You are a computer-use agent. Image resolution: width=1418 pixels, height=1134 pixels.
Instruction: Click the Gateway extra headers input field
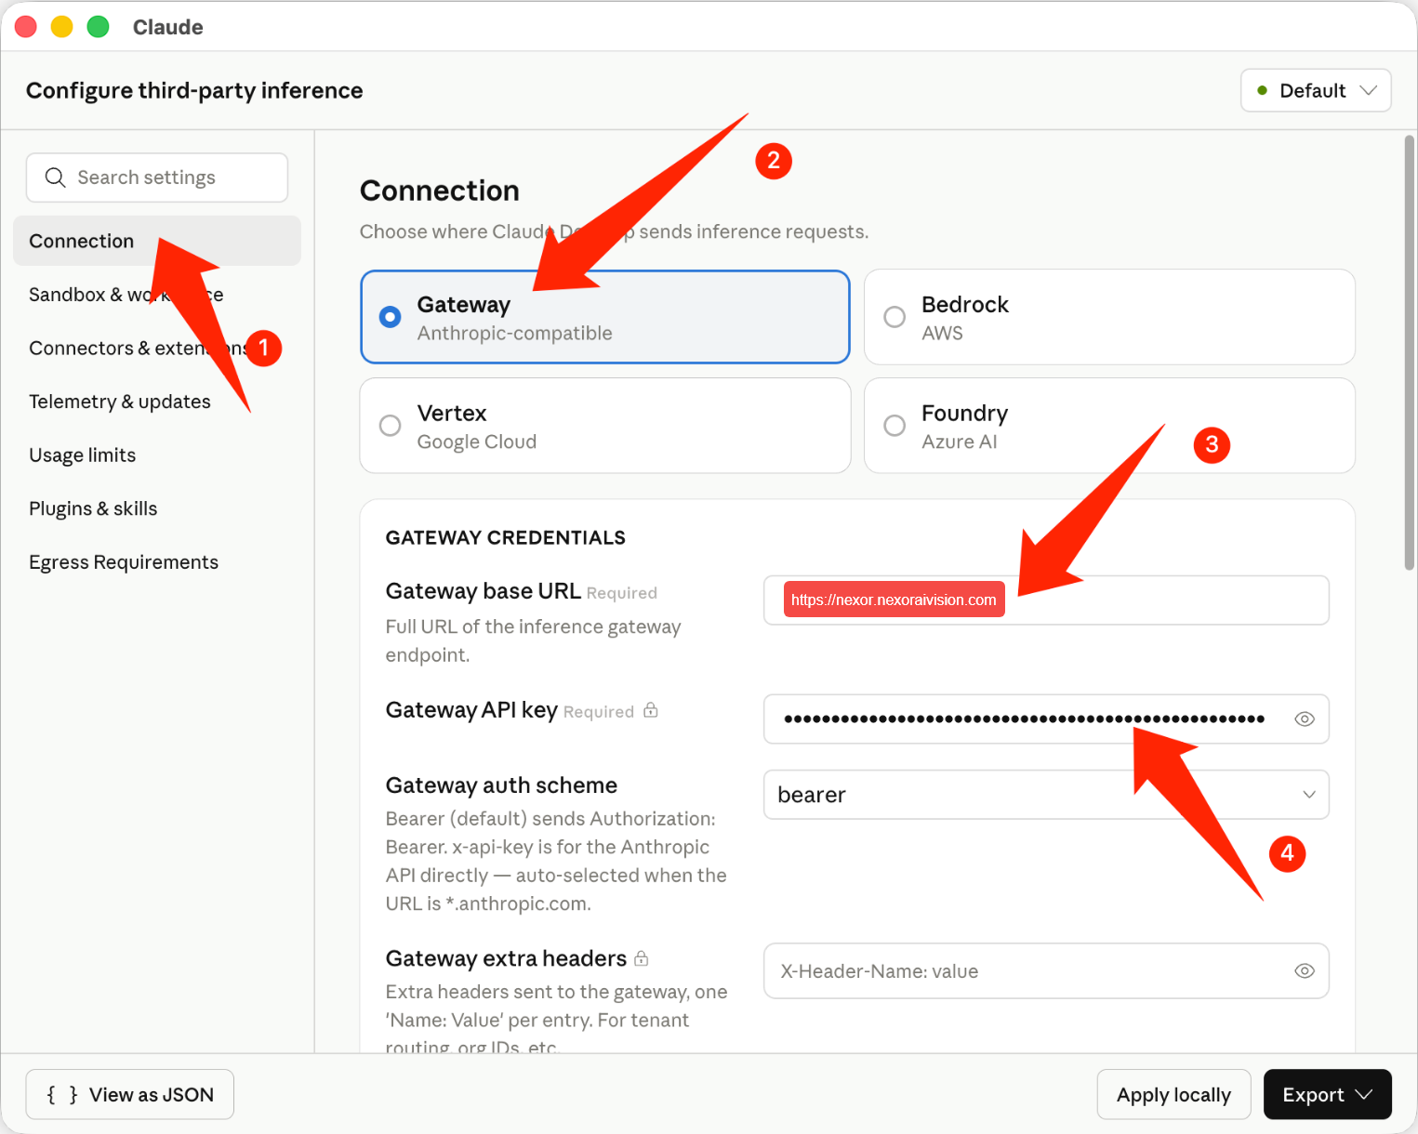[1046, 971]
